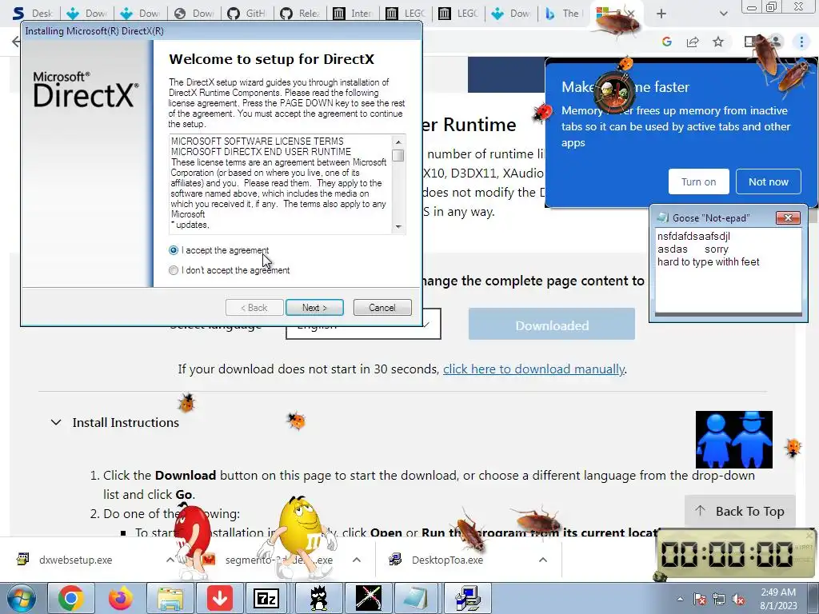This screenshot has width=819, height=614.
Task: Open the lightsaber icon taskbar app
Action: [x=368, y=598]
